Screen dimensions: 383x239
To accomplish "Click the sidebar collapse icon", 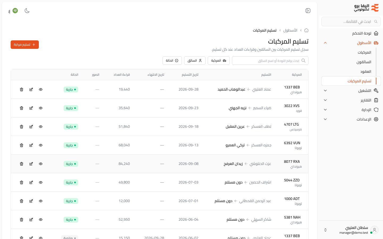I will pos(308,11).
